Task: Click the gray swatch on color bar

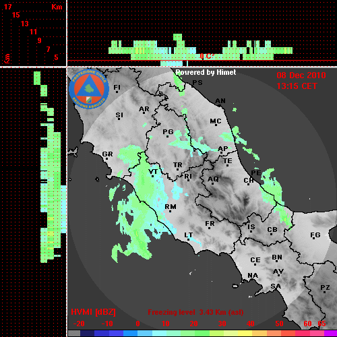Action: pos(74,333)
